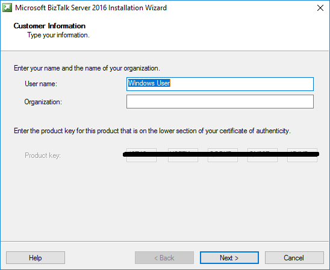Click the "Organization:" label
The image size is (330, 270).
pyautogui.click(x=43, y=102)
